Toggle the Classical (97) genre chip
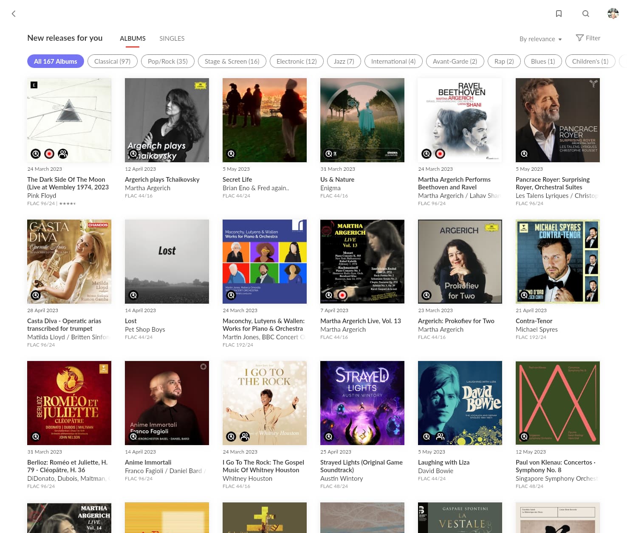Viewport: 627px width, 533px height. (x=112, y=61)
